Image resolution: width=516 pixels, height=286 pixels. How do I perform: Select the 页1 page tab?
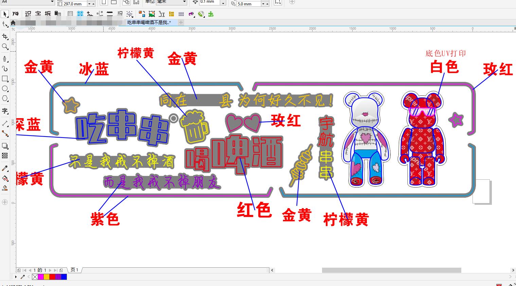[74, 270]
